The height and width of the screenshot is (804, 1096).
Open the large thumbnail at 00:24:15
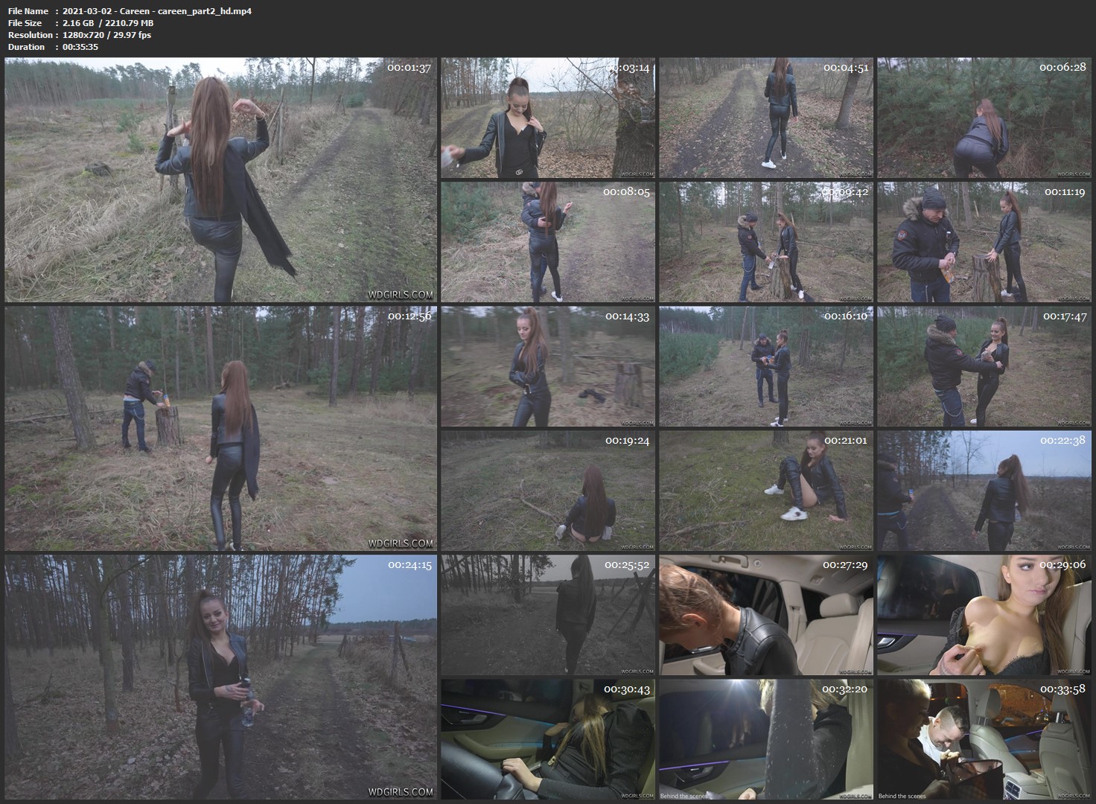[220, 676]
